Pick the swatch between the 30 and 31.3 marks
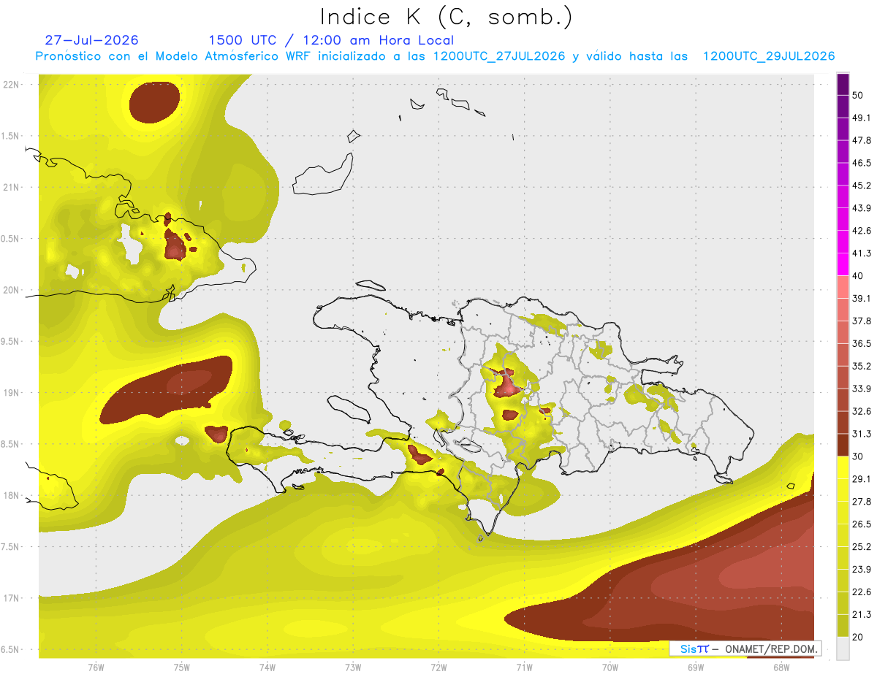 pos(843,445)
